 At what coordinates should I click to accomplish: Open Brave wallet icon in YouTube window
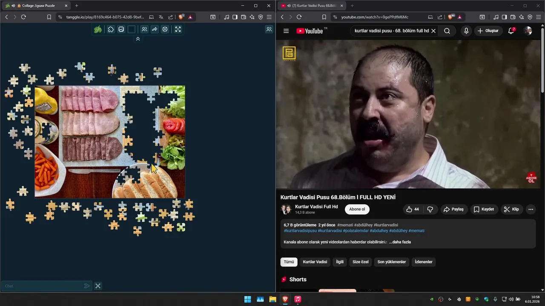click(512, 17)
